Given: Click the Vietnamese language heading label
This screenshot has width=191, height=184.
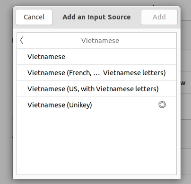Looking at the screenshot, I should tap(100, 41).
